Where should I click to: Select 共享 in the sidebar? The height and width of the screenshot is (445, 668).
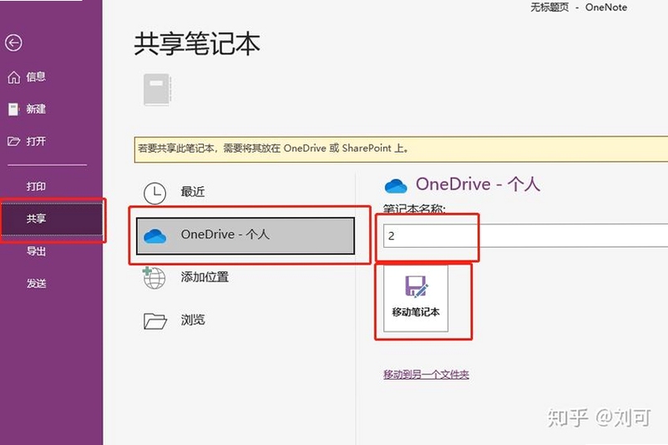pos(52,219)
